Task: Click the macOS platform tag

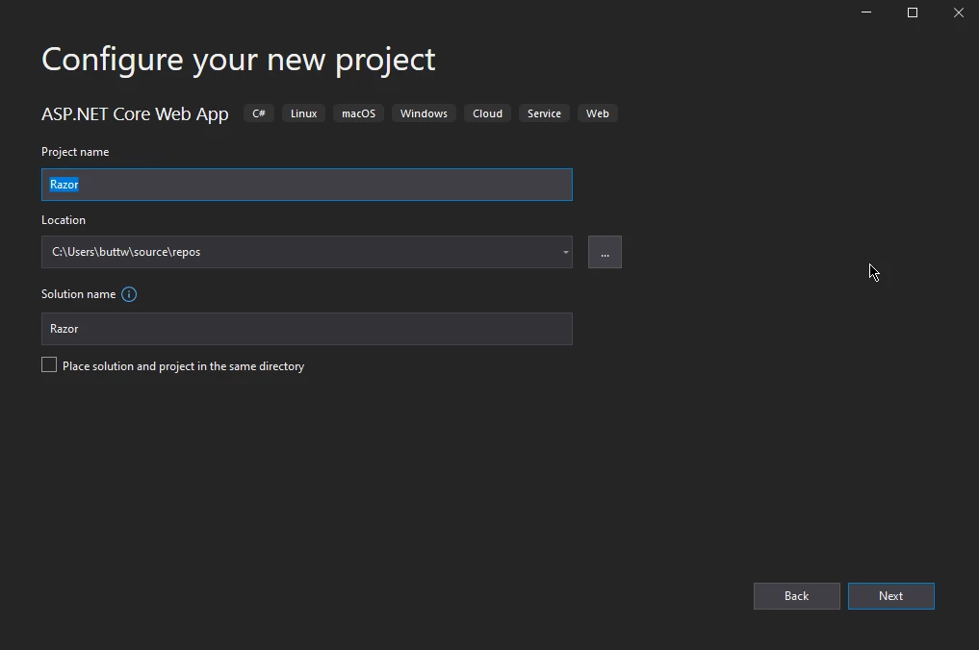Action: 358,113
